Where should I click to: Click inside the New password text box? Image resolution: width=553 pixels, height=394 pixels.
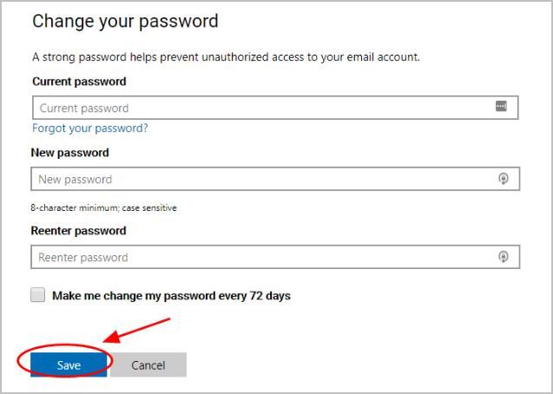(x=260, y=179)
